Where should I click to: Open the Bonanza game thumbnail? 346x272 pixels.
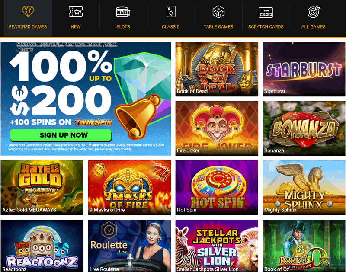tap(304, 128)
